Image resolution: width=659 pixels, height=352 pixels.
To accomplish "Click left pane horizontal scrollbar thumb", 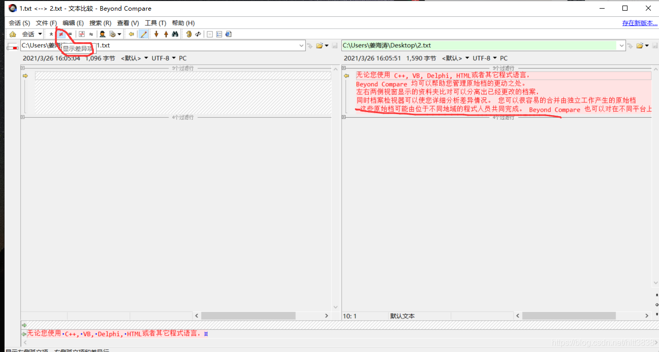I will coord(248,315).
